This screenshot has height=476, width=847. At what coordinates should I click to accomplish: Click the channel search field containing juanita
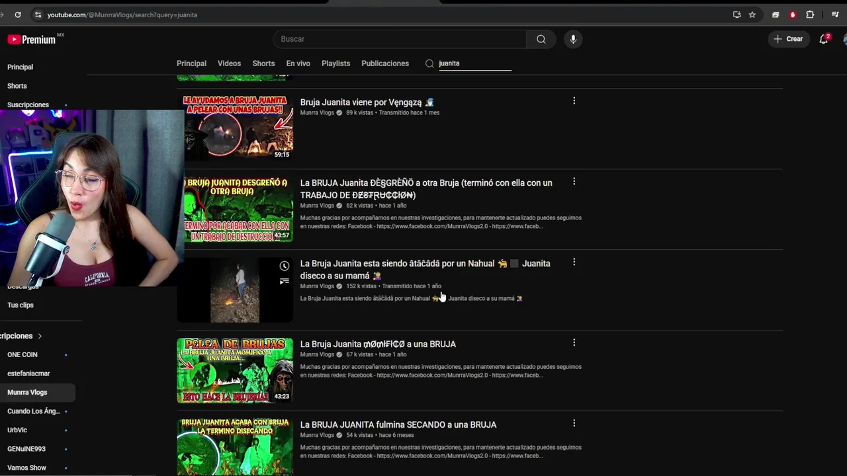(x=475, y=63)
